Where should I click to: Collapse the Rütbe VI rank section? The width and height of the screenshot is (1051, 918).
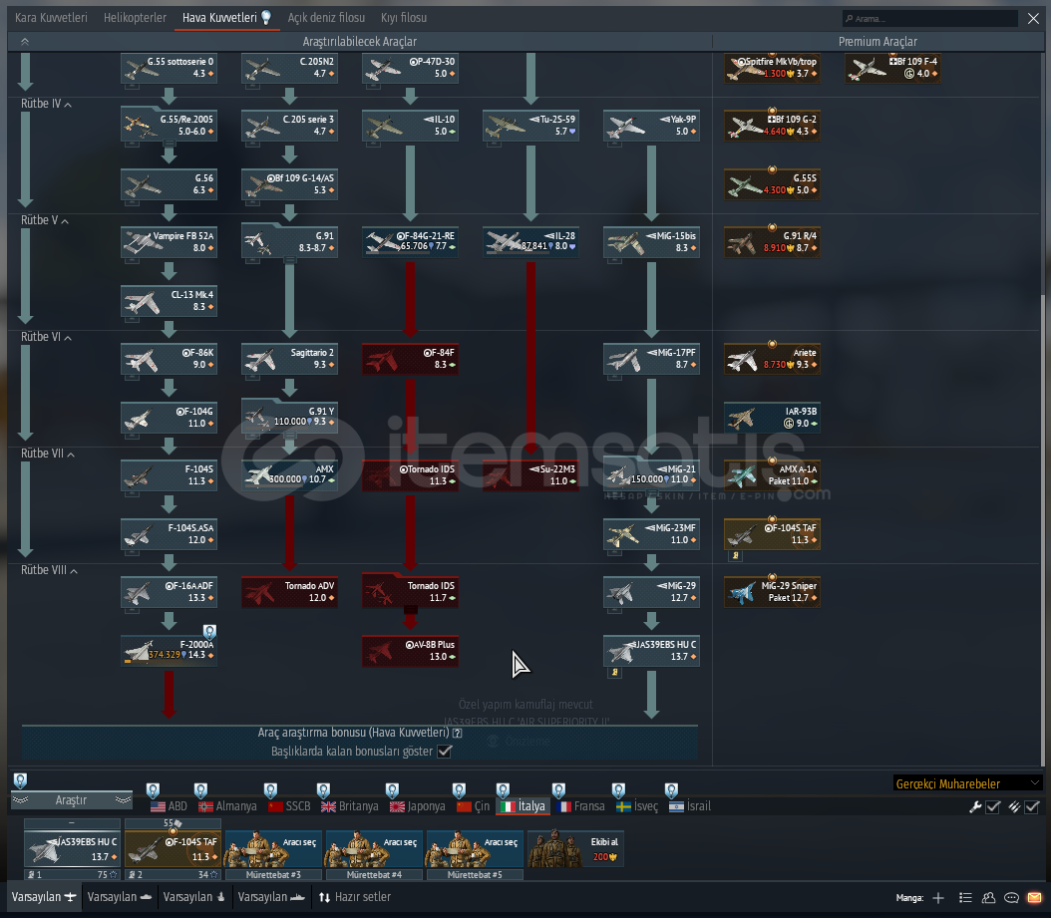pyautogui.click(x=46, y=337)
